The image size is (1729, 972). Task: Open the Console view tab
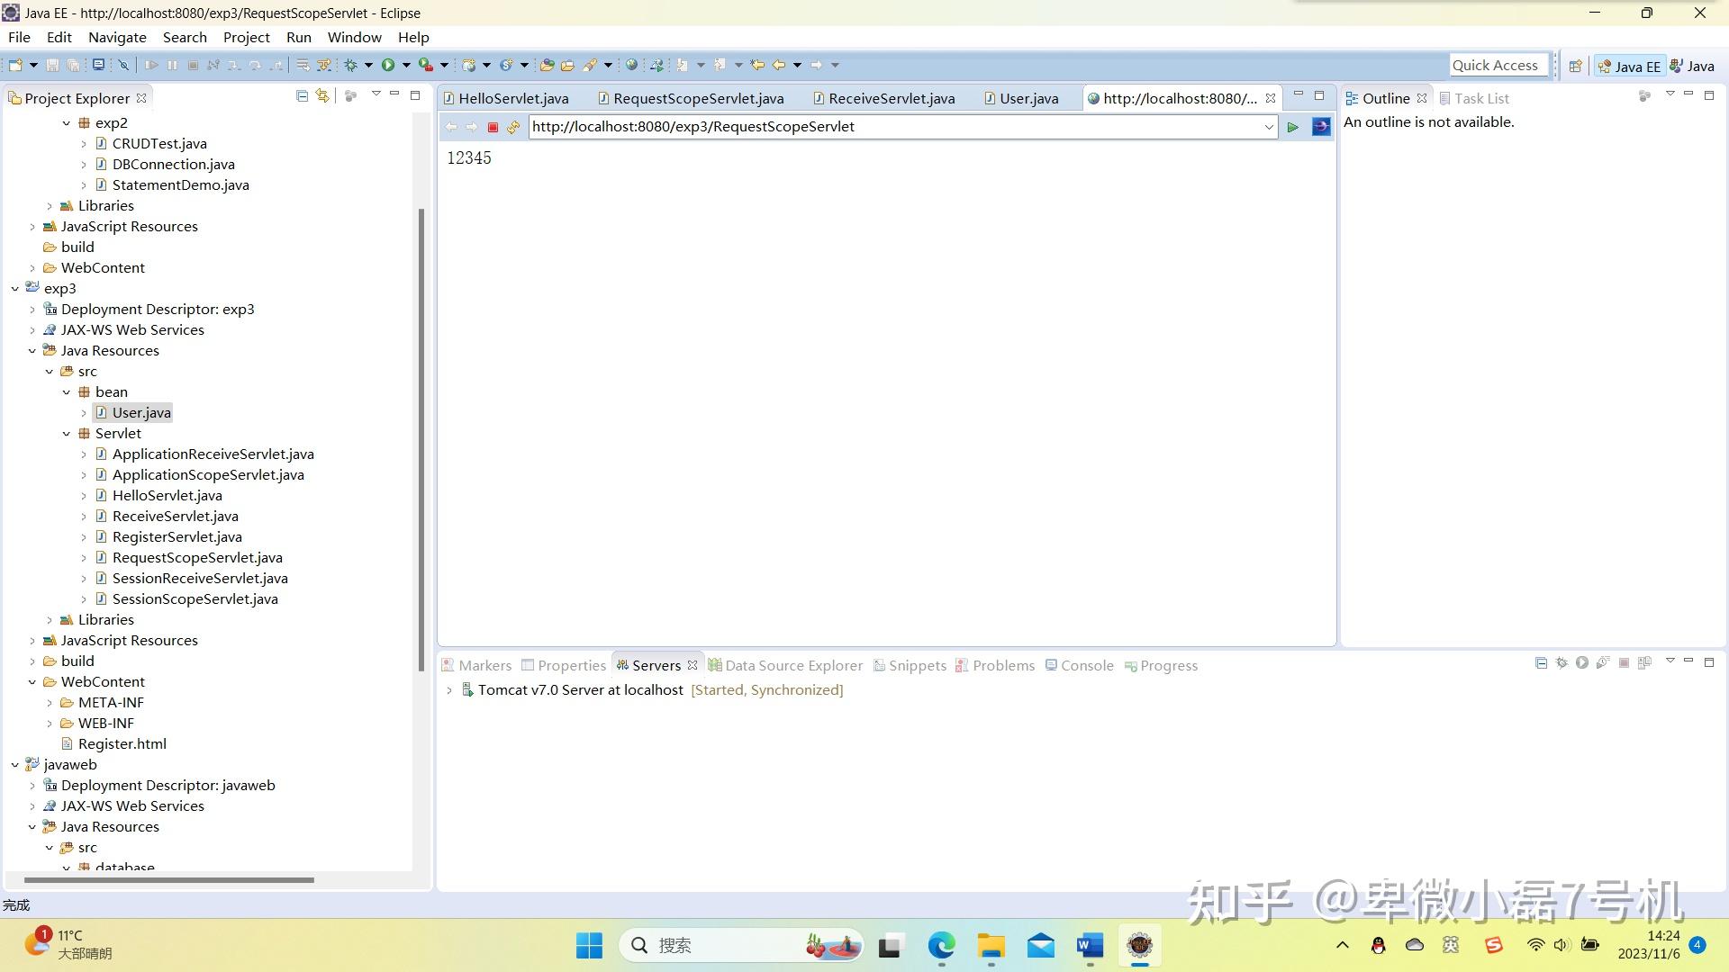[1086, 665]
